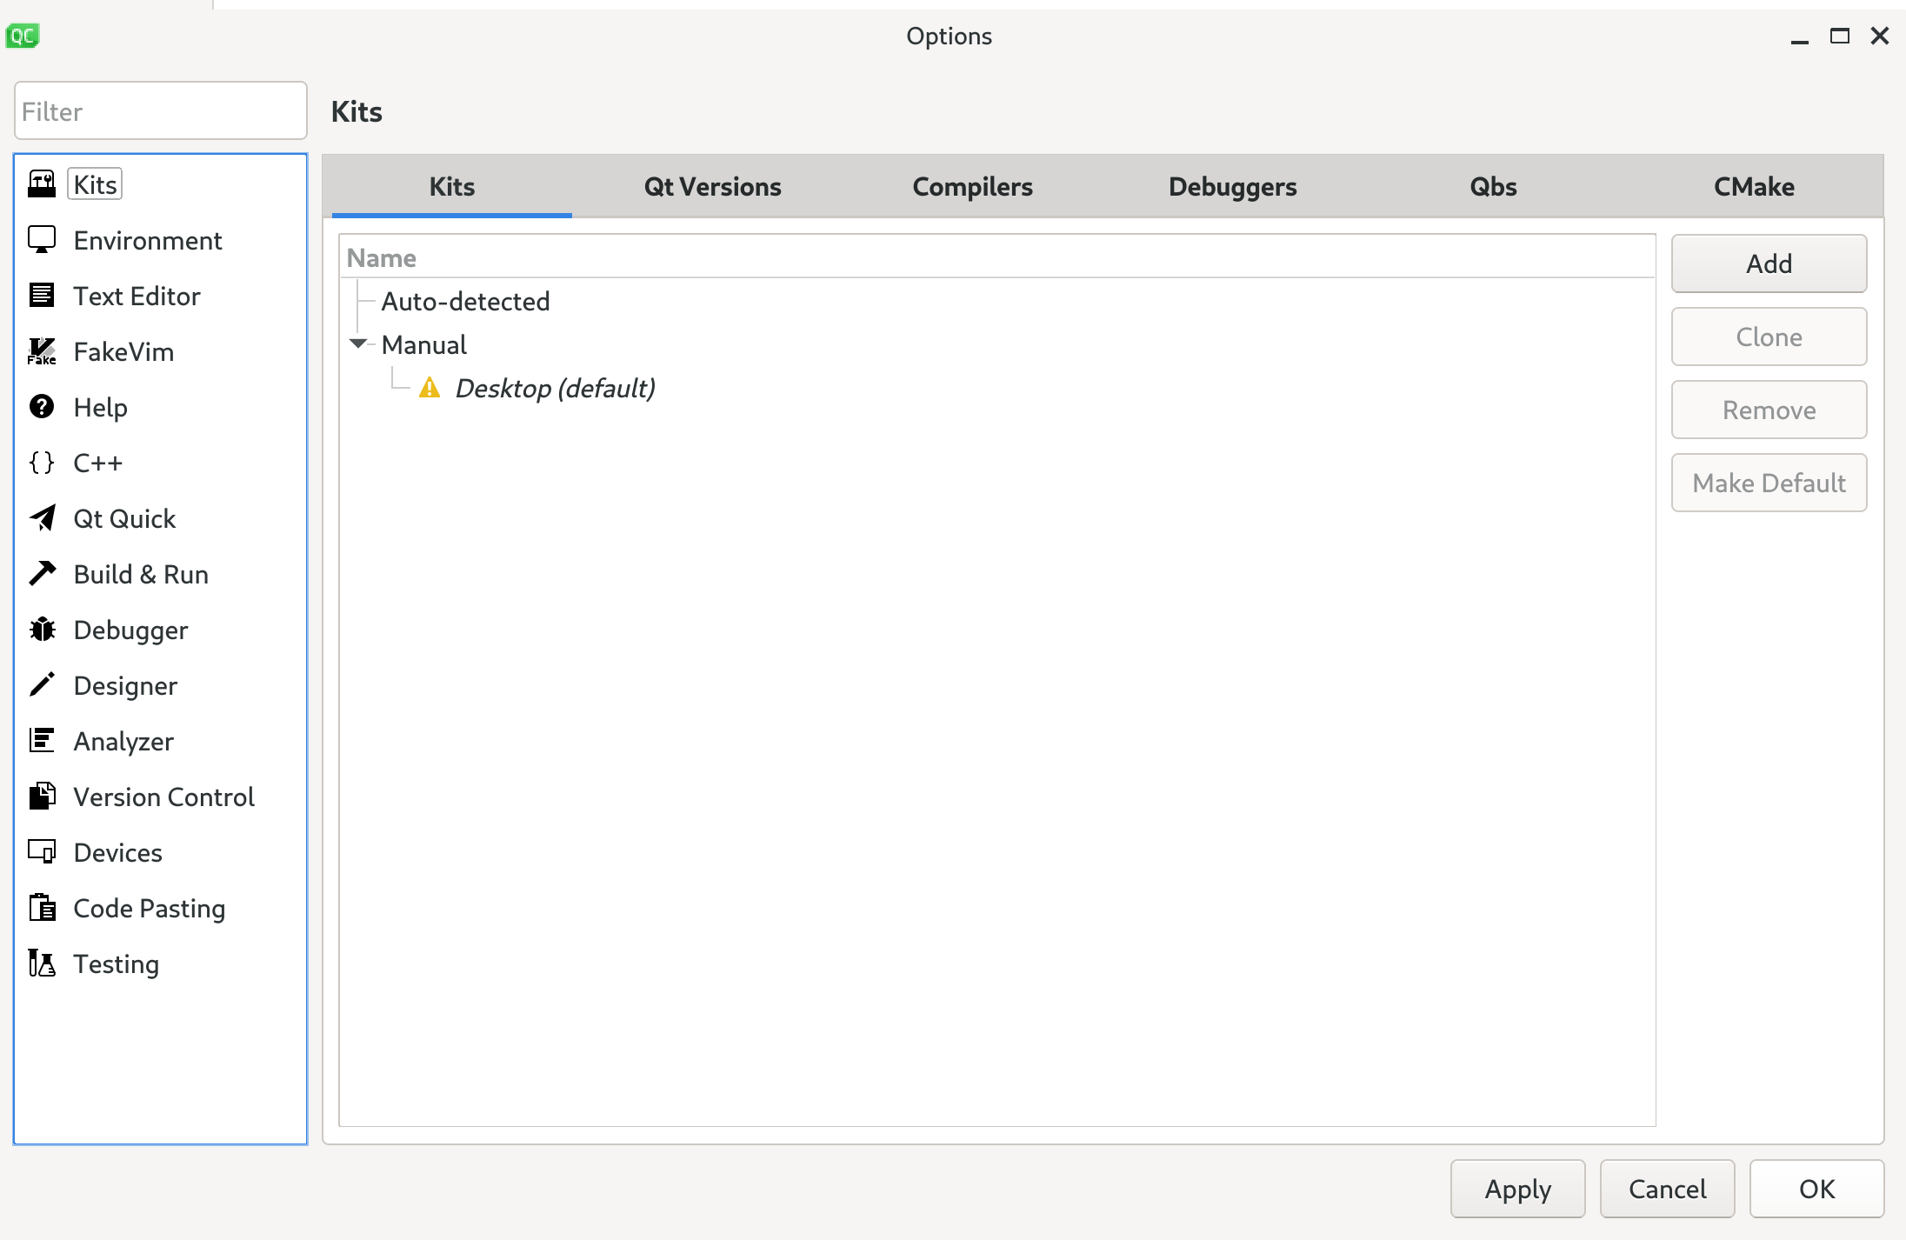Switch to the Qt Versions tab
Screen dimensions: 1906x1240
pyautogui.click(x=712, y=186)
